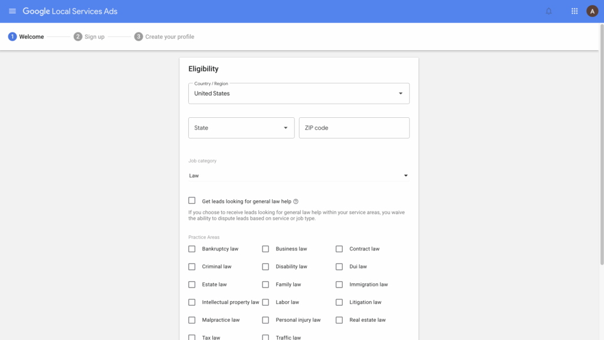Open notifications bell
This screenshot has height=340, width=604.
(x=549, y=11)
